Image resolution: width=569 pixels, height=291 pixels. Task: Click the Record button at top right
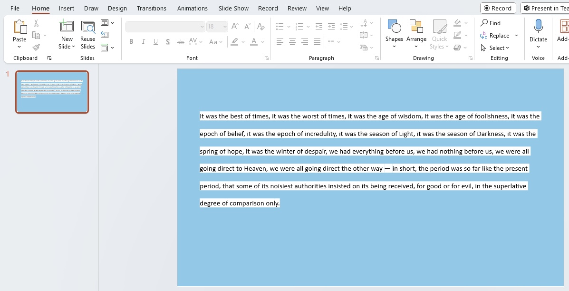coord(498,8)
